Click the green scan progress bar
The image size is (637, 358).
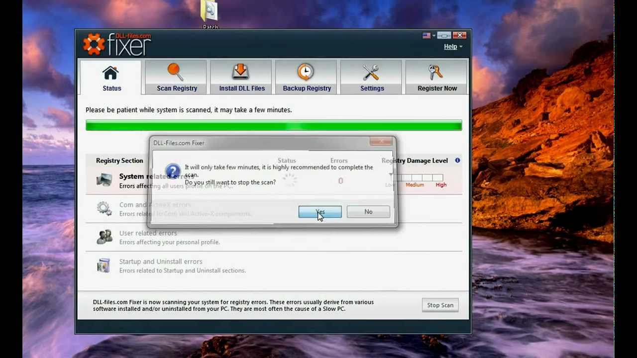click(x=274, y=125)
